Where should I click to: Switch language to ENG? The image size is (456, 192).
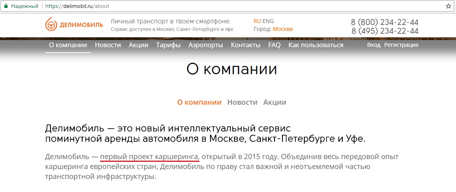click(268, 21)
